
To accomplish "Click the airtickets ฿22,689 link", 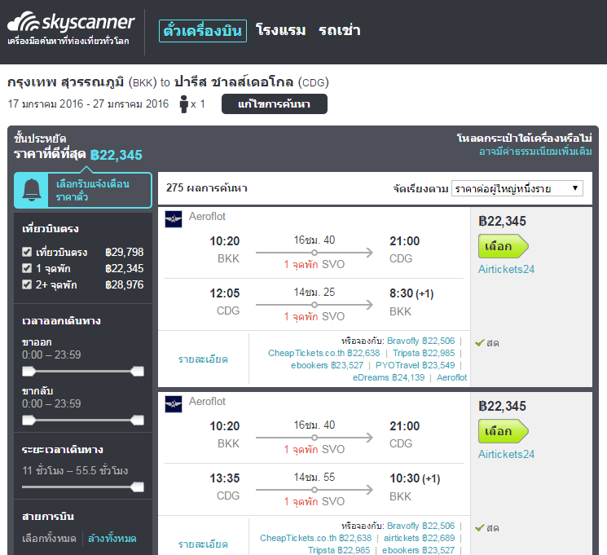I will [x=420, y=538].
